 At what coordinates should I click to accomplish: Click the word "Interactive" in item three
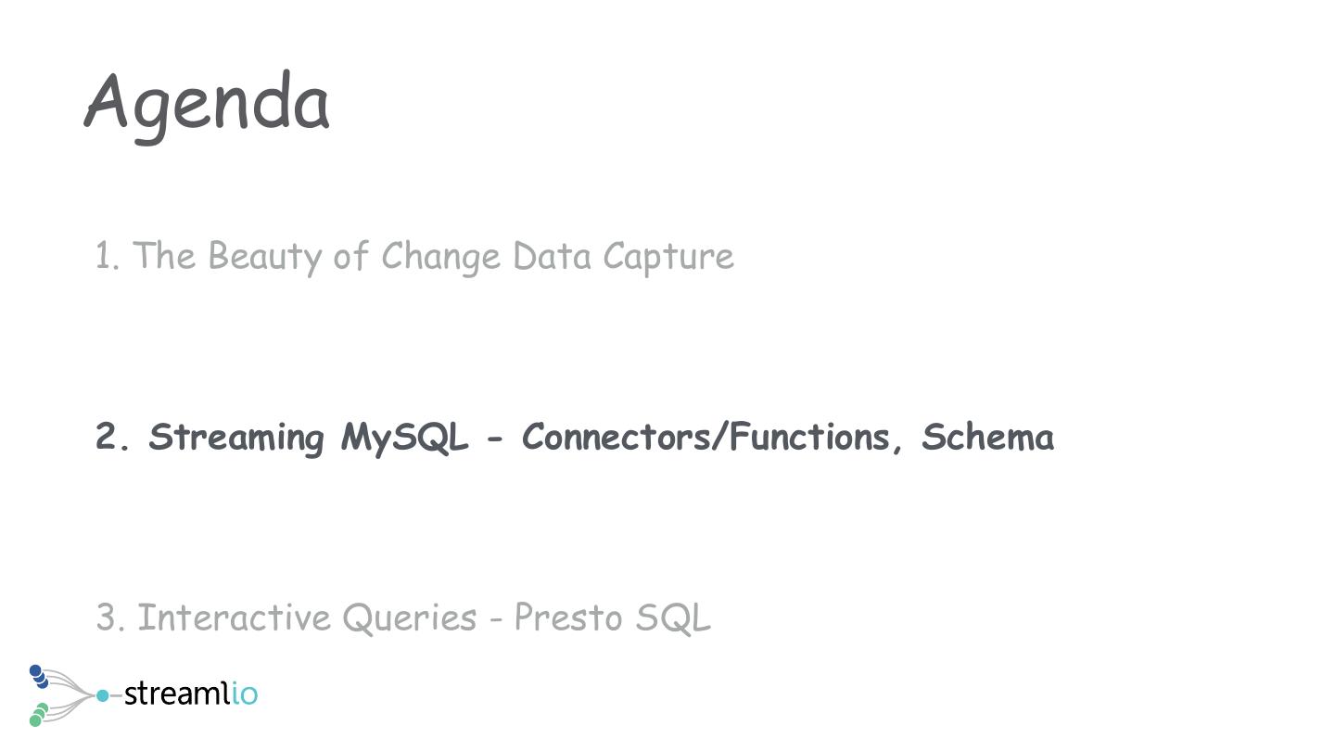pos(235,617)
